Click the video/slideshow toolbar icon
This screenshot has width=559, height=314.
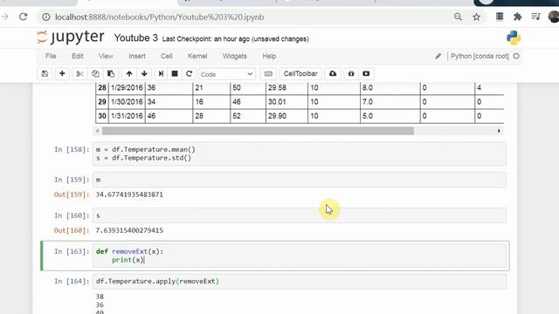pyautogui.click(x=366, y=73)
